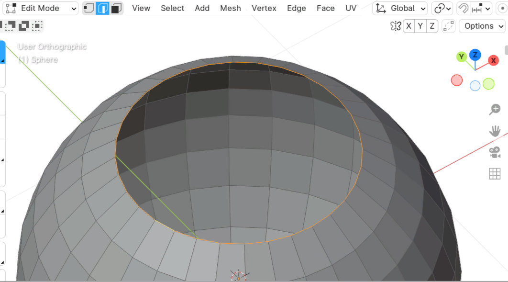The height and width of the screenshot is (282, 508).
Task: Click the green Y axis gizmo handle
Action: coord(461,57)
